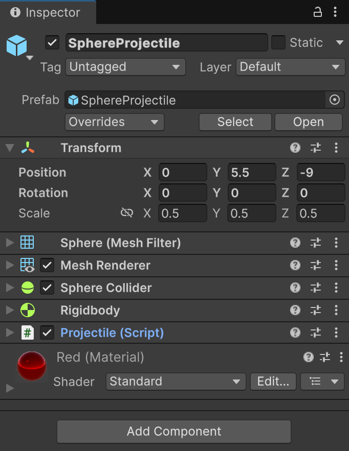This screenshot has height=451, width=349.
Task: Toggle the Scale constrain proportions link icon
Action: coord(126,213)
